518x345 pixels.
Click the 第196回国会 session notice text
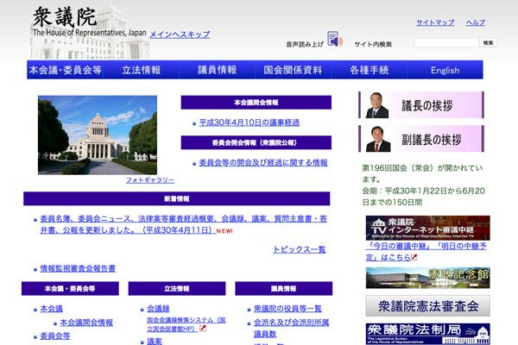point(423,185)
